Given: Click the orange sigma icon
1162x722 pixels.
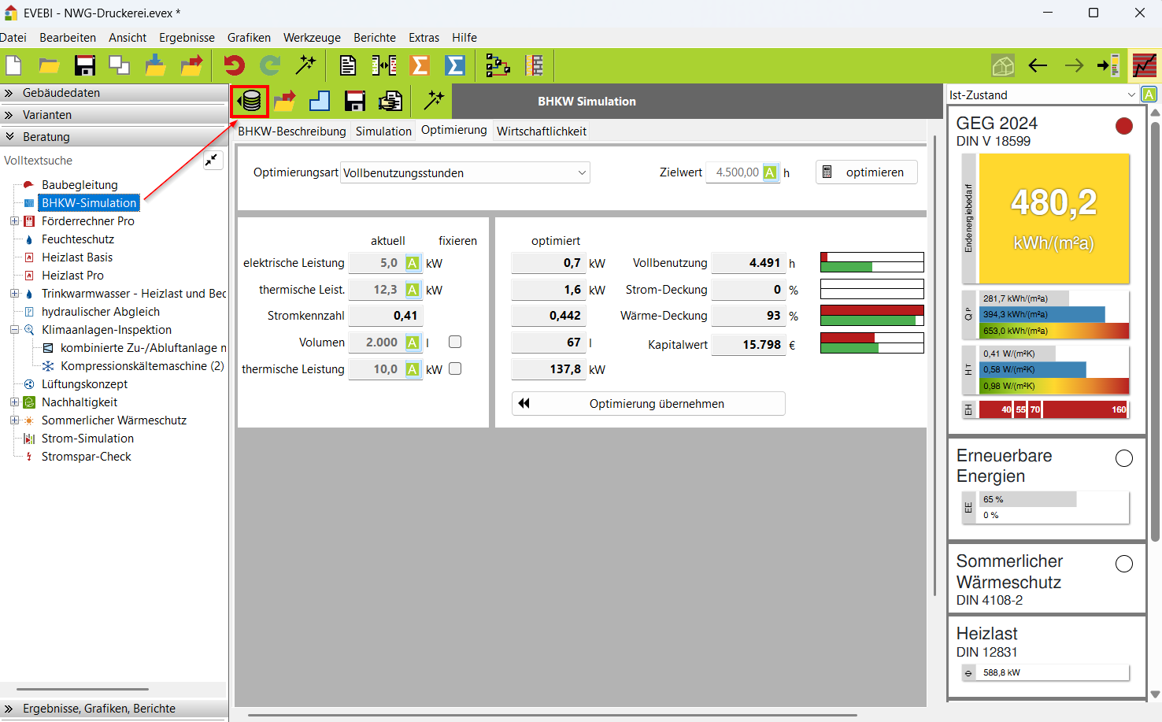Looking at the screenshot, I should (x=420, y=65).
